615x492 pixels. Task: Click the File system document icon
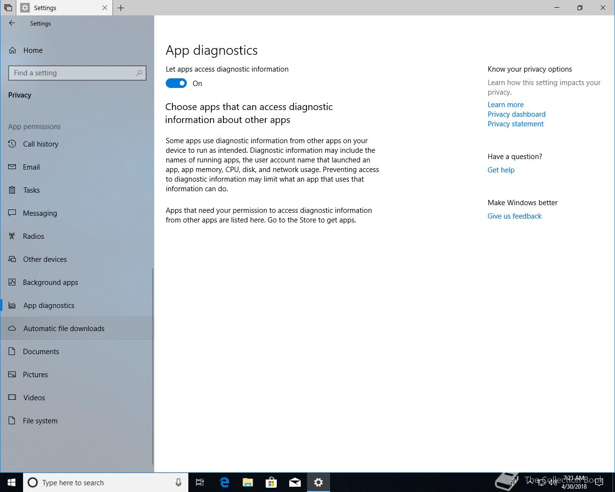pos(12,420)
